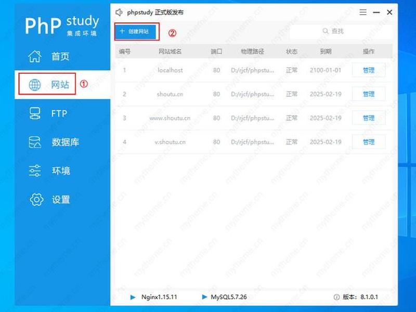Click the PhP study logo
The image size is (416, 312).
62,25
